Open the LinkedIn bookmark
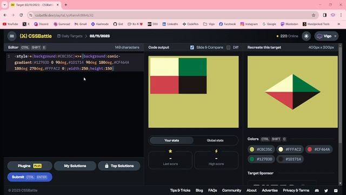The width and height of the screenshot is (346, 195). coord(170,24)
